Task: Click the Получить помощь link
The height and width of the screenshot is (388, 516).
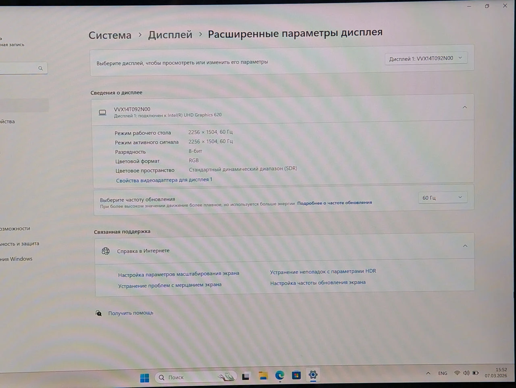Action: tap(131, 313)
